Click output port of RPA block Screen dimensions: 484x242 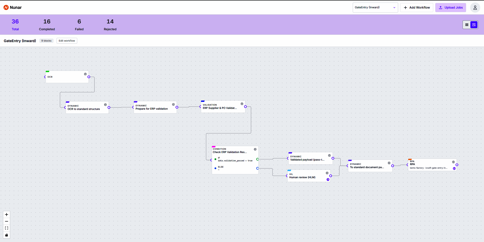point(457,165)
